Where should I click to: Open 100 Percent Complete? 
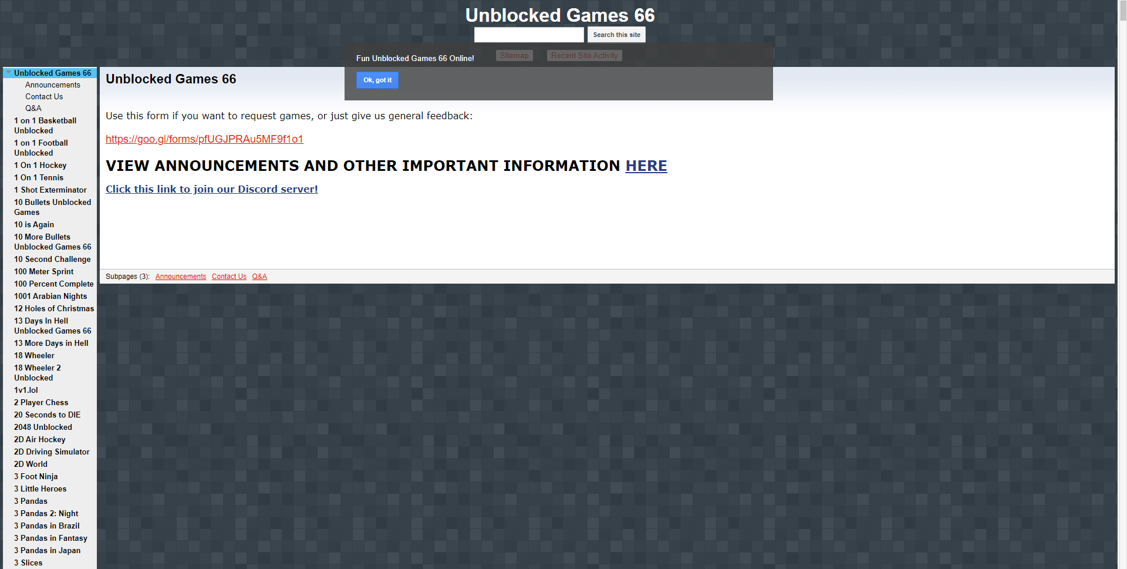pyautogui.click(x=54, y=284)
